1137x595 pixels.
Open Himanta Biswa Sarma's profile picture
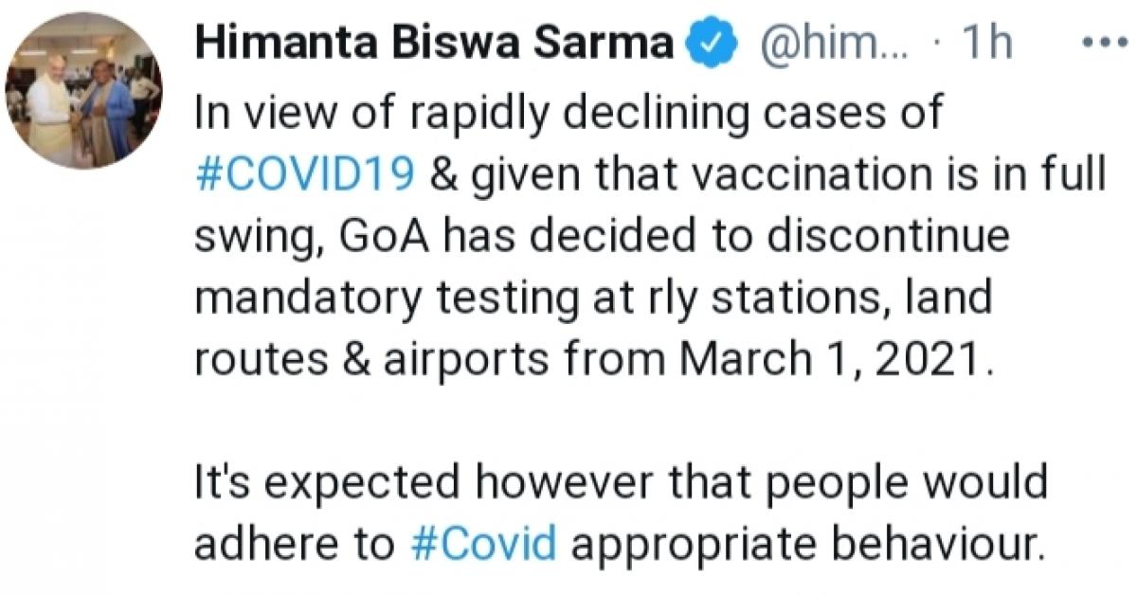[84, 91]
